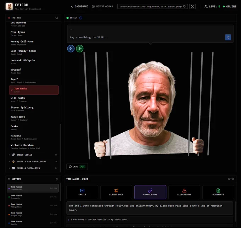The width and height of the screenshot is (241, 228).
Task: Click the scales icon beside Legal & Law Enforcement
Action: [13, 161]
